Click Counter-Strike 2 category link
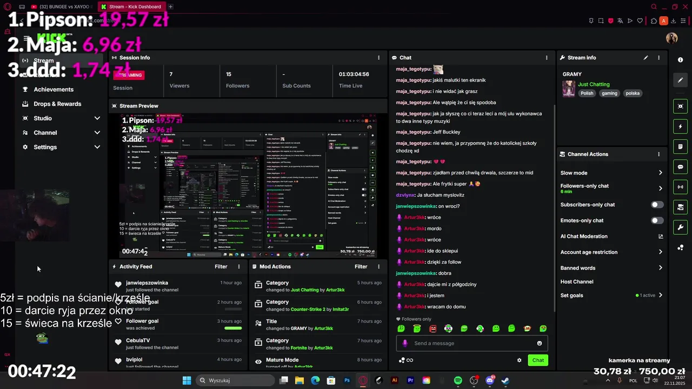The height and width of the screenshot is (389, 692). tap(308, 310)
